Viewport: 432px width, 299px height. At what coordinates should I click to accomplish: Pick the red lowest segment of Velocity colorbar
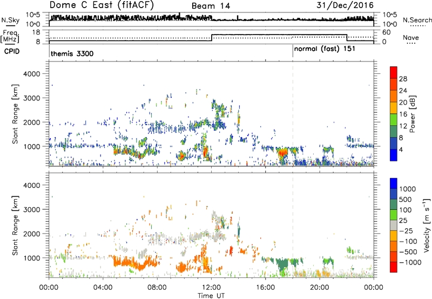click(x=394, y=267)
